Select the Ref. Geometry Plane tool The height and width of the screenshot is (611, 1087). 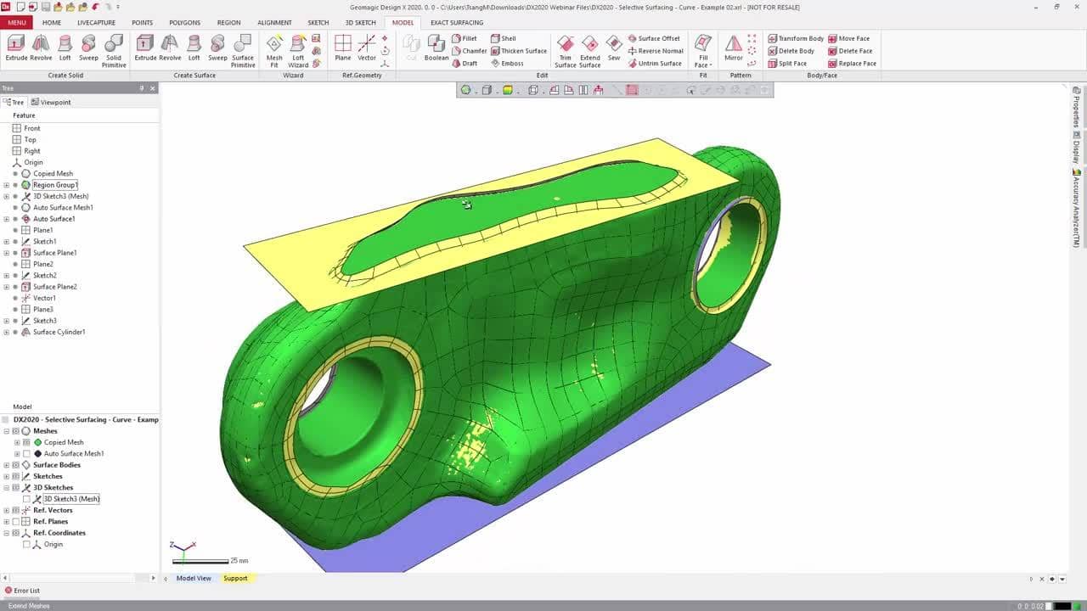tap(343, 50)
